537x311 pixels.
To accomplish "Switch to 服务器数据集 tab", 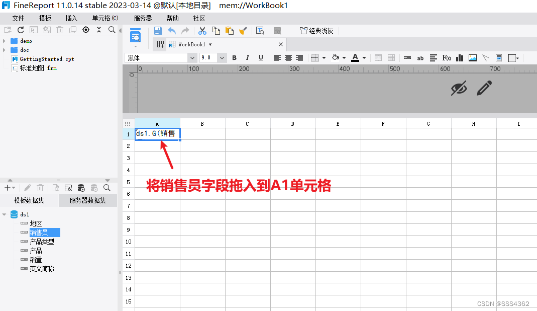I will pos(88,200).
